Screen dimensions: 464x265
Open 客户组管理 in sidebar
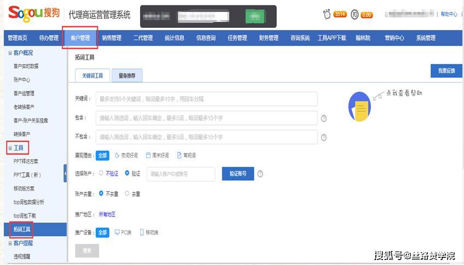click(x=24, y=93)
